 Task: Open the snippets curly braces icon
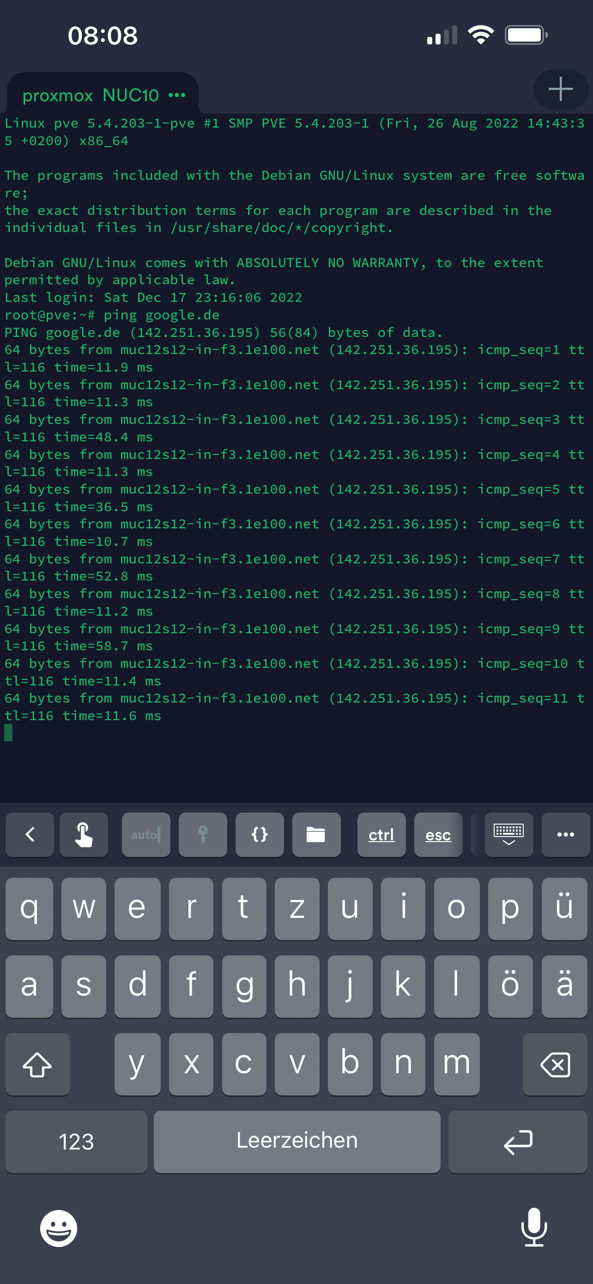coord(260,834)
